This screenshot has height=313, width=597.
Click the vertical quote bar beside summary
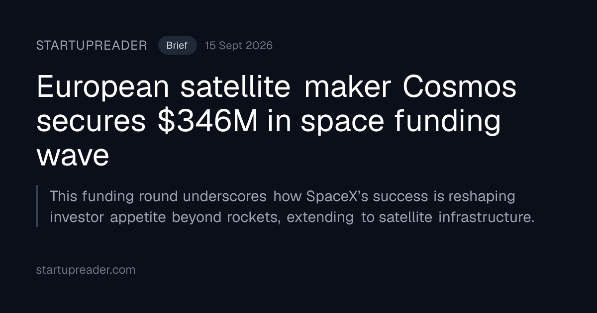point(37,206)
